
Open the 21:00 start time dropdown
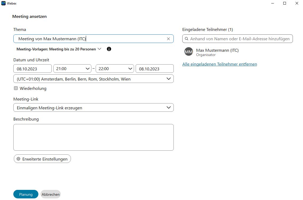[x=72, y=69]
